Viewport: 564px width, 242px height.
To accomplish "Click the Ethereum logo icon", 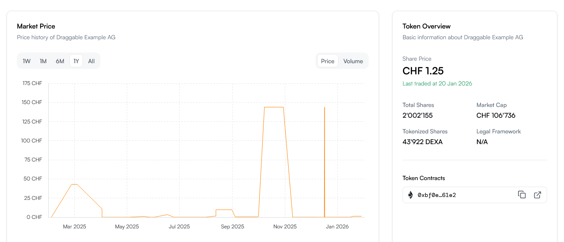I will tap(410, 195).
